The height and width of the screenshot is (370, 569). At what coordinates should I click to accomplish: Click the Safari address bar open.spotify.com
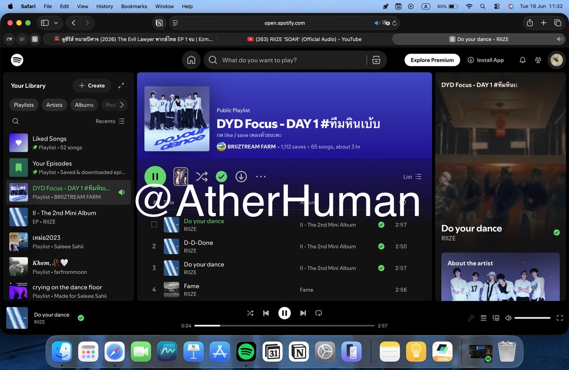(x=284, y=23)
